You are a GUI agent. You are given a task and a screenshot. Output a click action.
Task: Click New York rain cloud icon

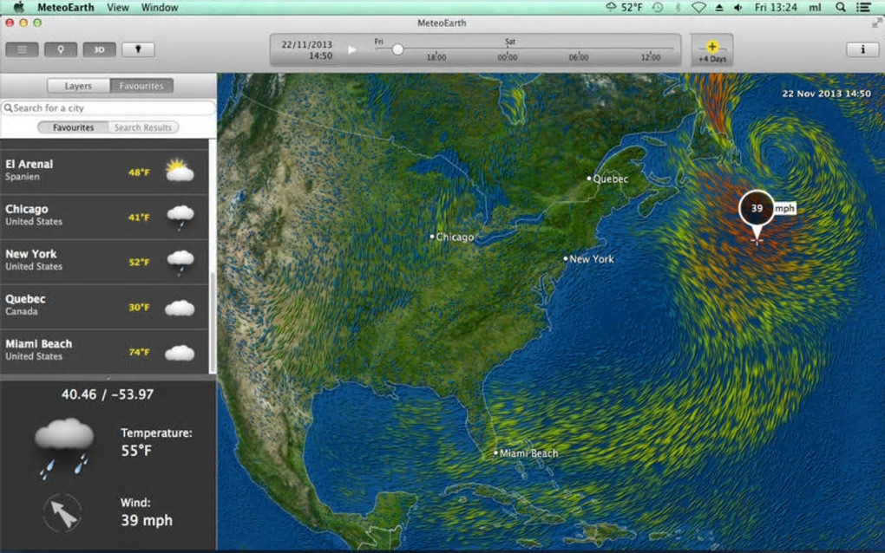[x=180, y=263]
